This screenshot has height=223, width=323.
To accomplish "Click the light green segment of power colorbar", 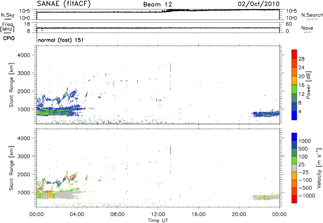I will pyautogui.click(x=294, y=89).
